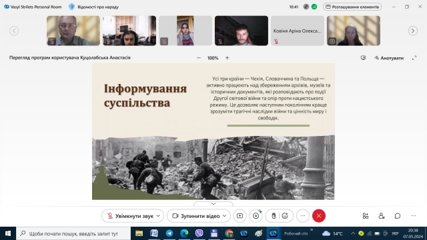Select the woman with sunlit wall thumbnail
The height and width of the screenshot is (240, 427).
pos(354,31)
